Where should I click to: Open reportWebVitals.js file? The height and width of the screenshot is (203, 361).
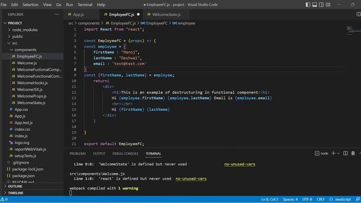(30, 149)
